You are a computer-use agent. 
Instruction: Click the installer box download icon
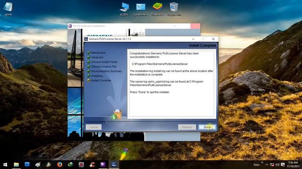tap(117, 115)
